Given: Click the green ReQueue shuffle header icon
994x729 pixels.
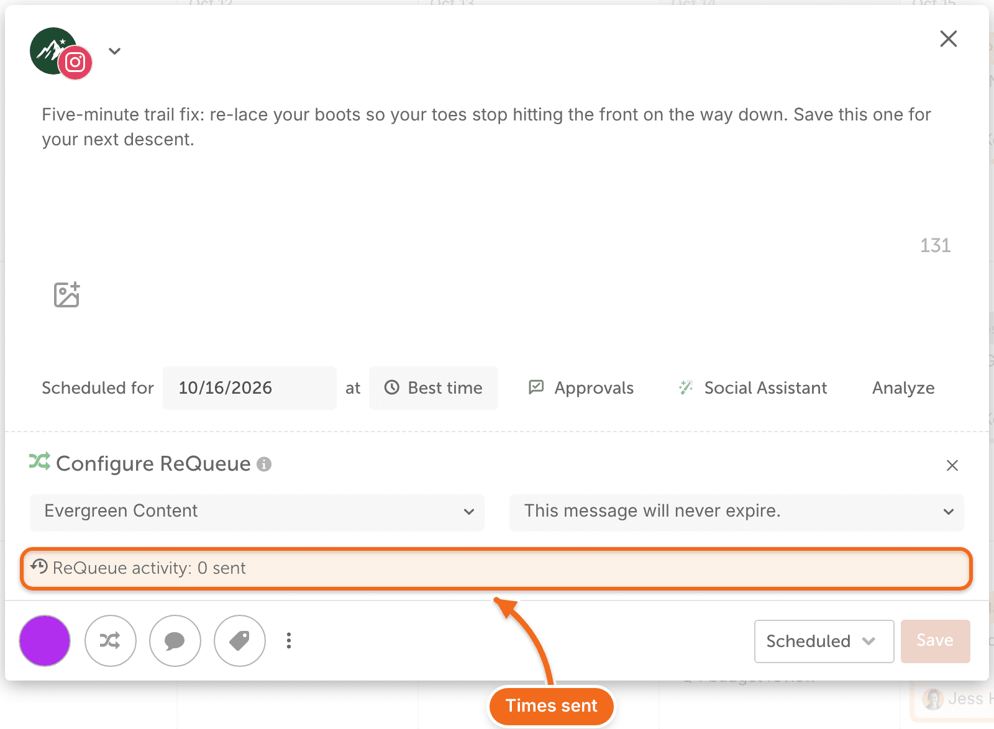Looking at the screenshot, I should pyautogui.click(x=40, y=462).
